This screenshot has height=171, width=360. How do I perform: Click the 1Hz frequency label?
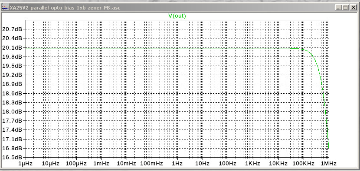coord(177,164)
